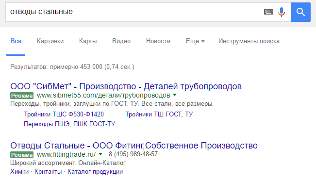Follow the Химки sitelink
The height and width of the screenshot is (181, 316).
pos(19,171)
